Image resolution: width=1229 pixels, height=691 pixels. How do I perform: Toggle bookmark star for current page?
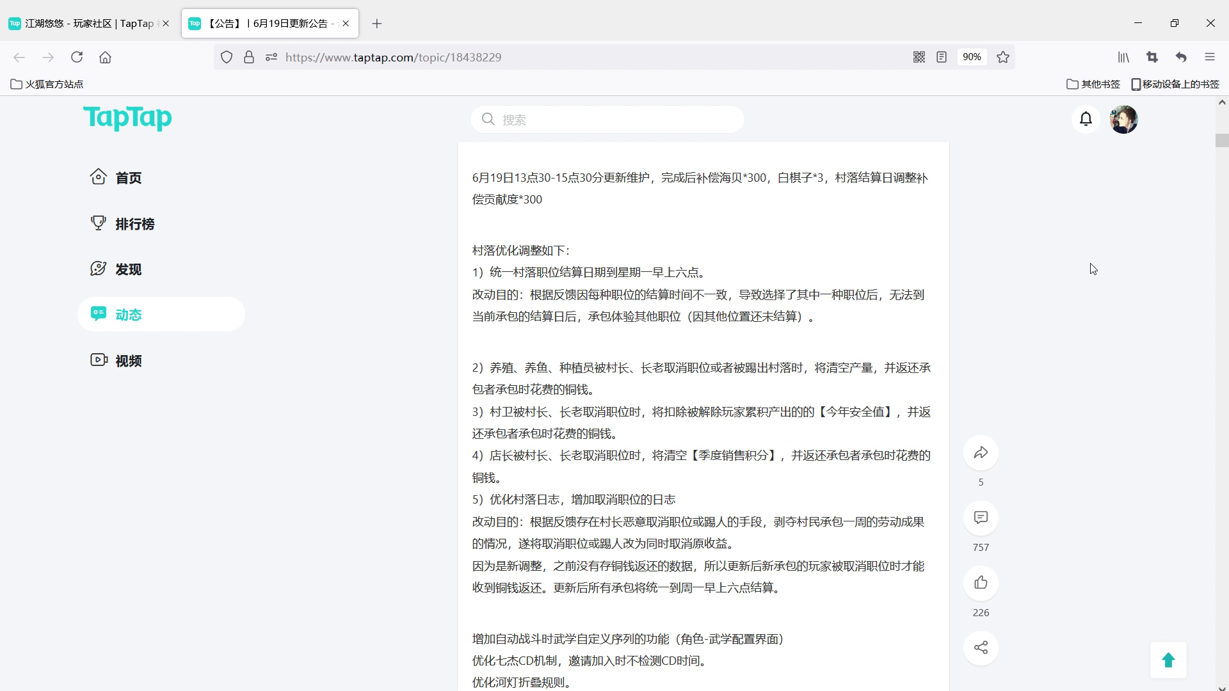coord(1002,57)
